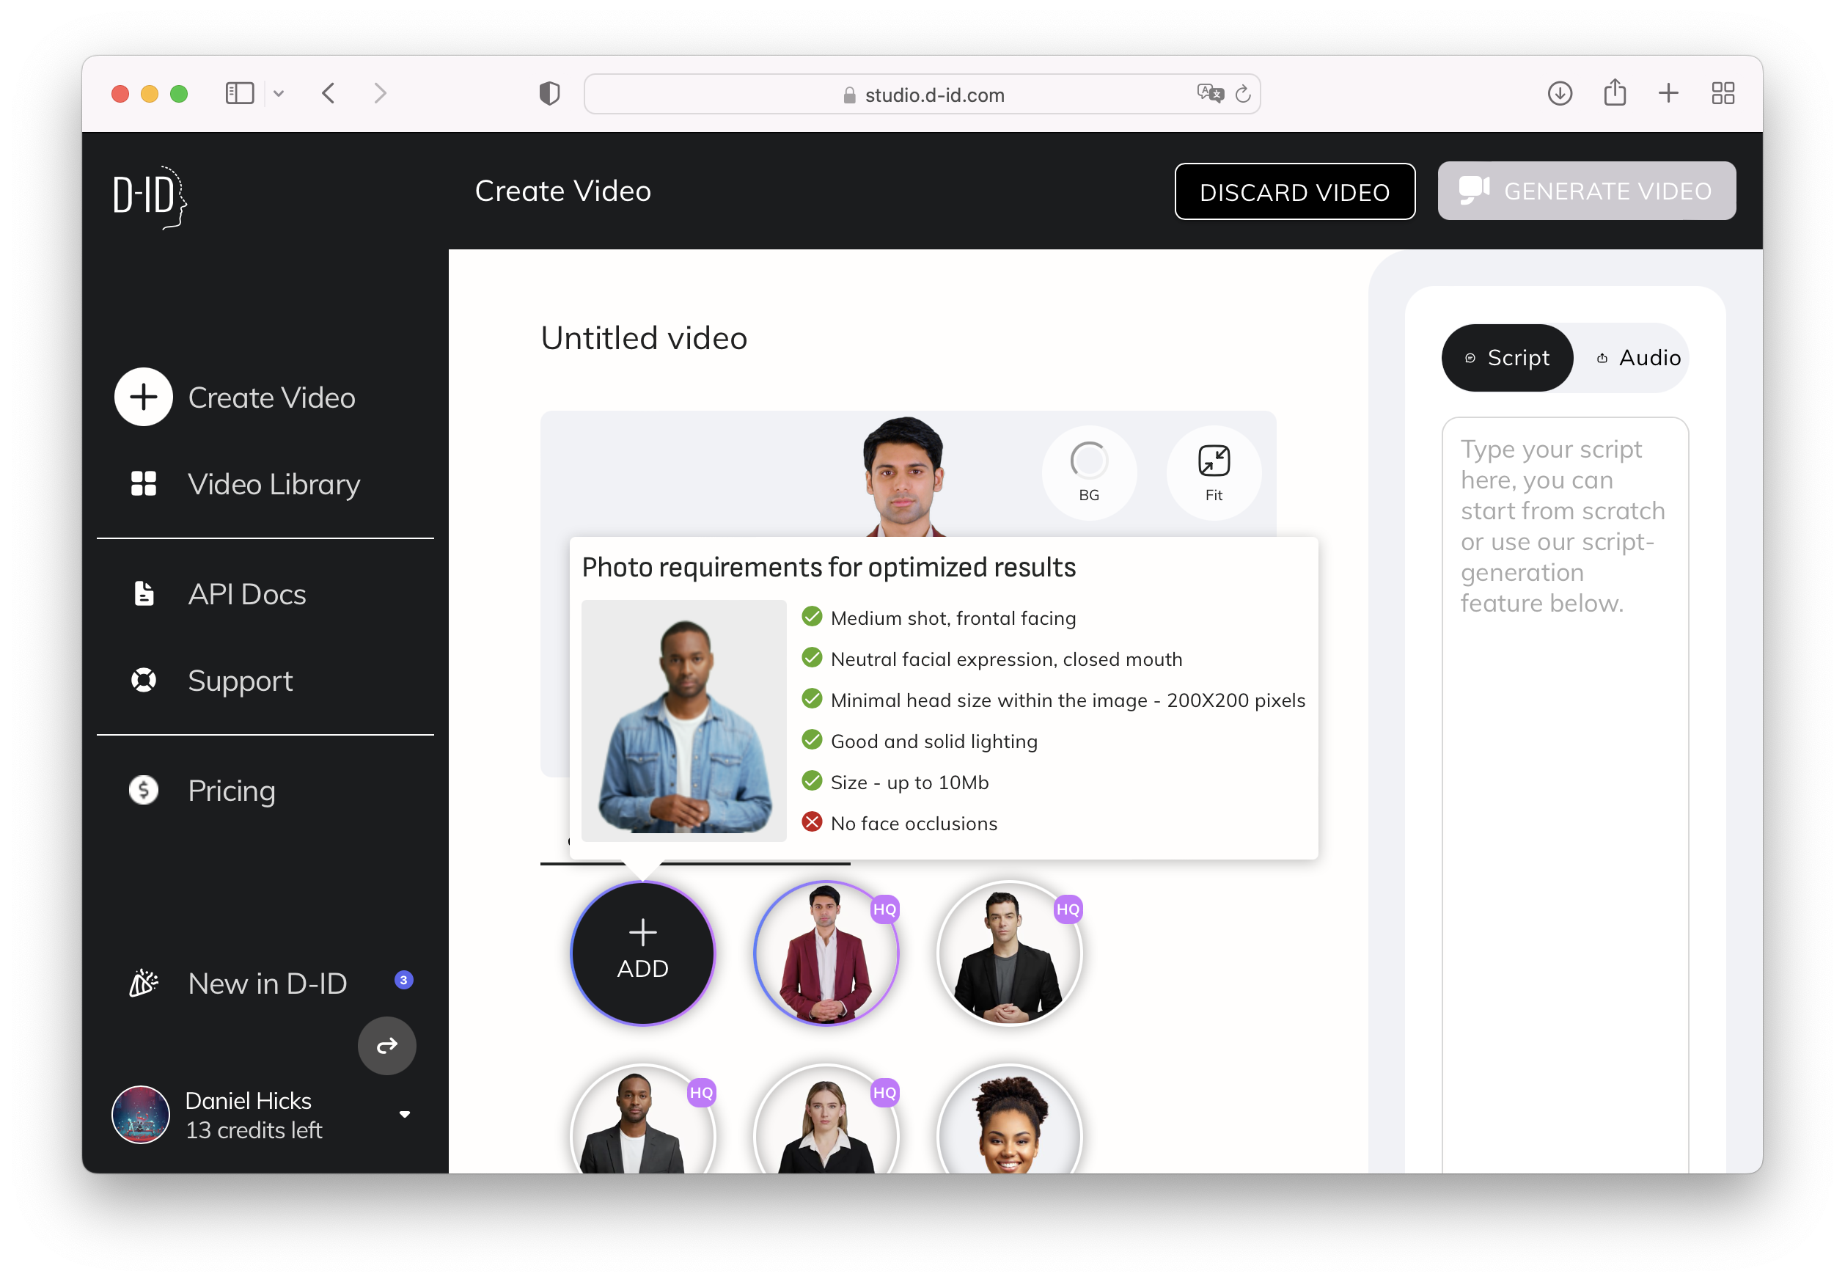
Task: Click the round share arrow button
Action: (386, 1046)
